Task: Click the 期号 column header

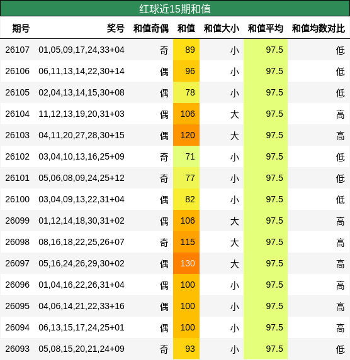Action: click(21, 29)
